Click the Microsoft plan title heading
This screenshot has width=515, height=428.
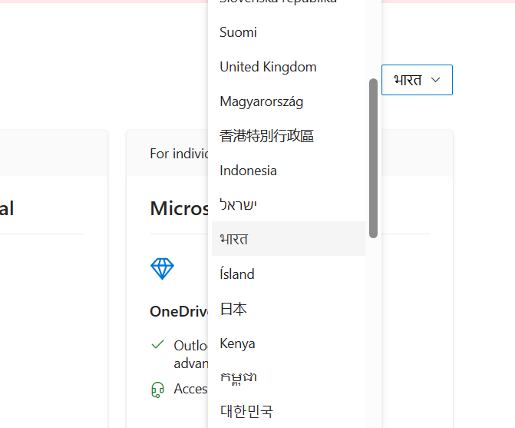tap(179, 208)
